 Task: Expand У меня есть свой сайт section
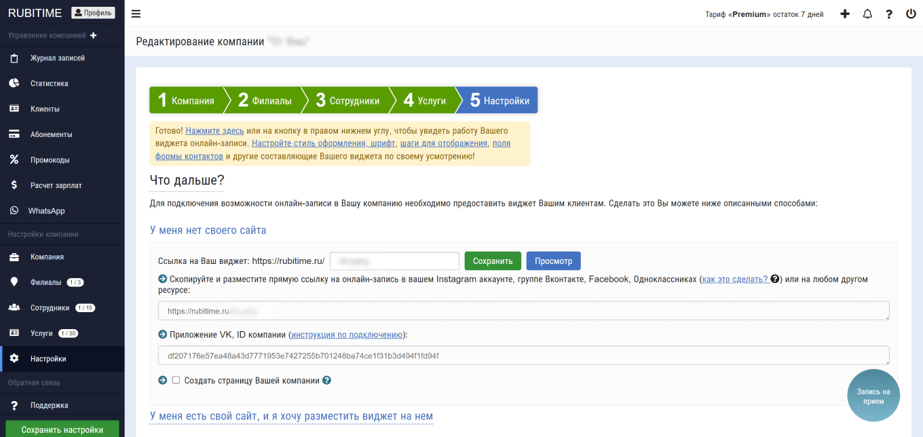coord(291,416)
